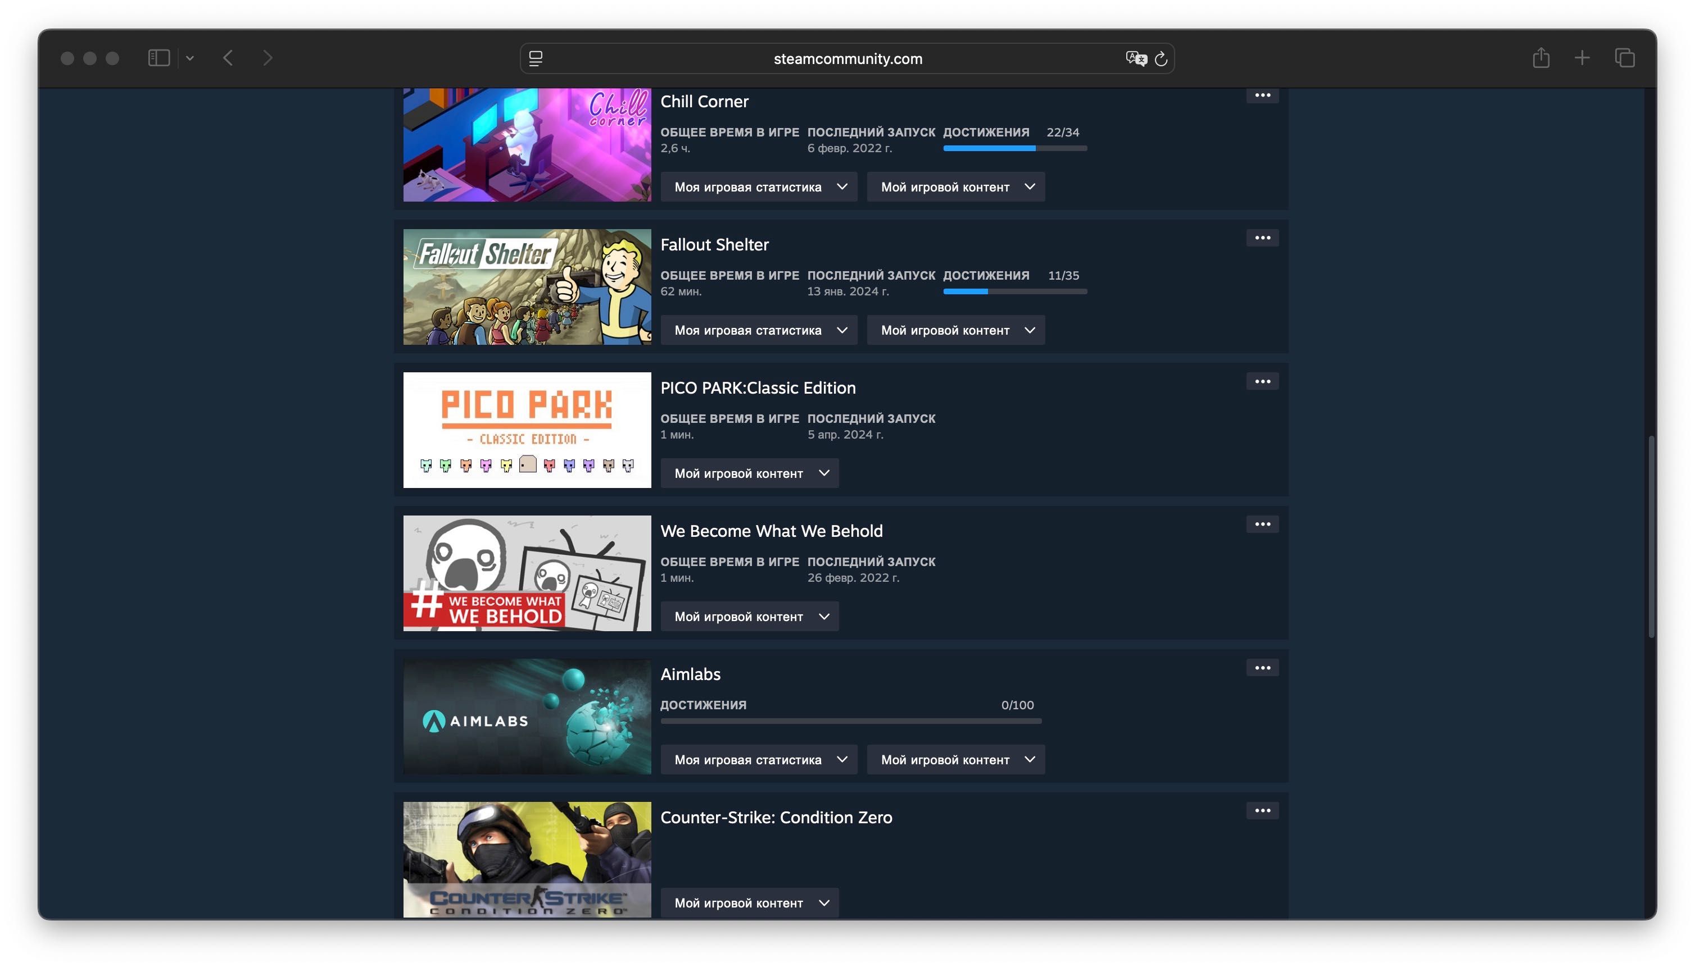Click the '2,6 ч.' playtime value
1695x967 pixels.
[676, 148]
